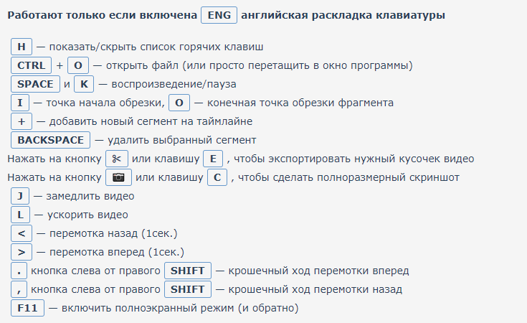Click the F11 fullscreen key badge
Viewport: 527px width, 323px height.
[27, 308]
